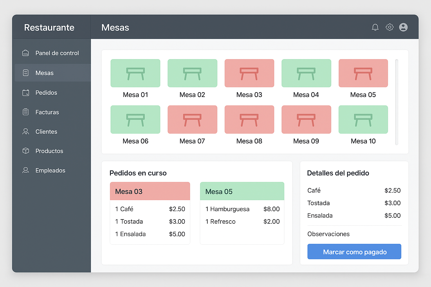Select the red Mesa 03 table tile
The image size is (431, 287).
(x=249, y=73)
